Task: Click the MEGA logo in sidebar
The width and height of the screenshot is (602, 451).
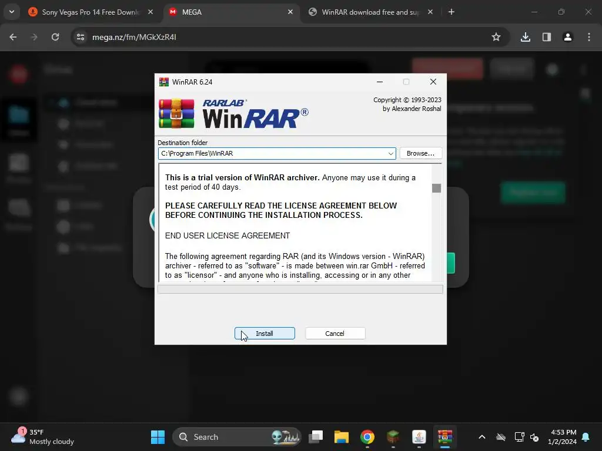Action: tap(18, 73)
